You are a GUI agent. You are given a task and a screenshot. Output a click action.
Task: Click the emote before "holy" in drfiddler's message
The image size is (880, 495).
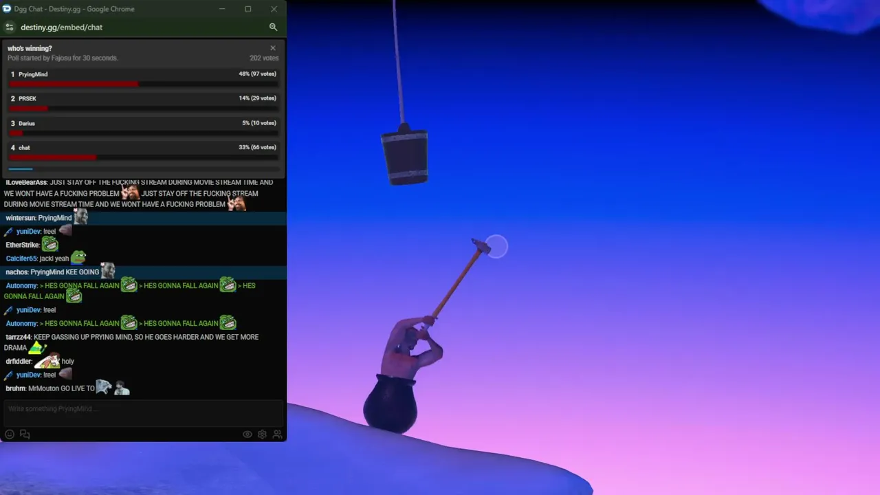47,361
